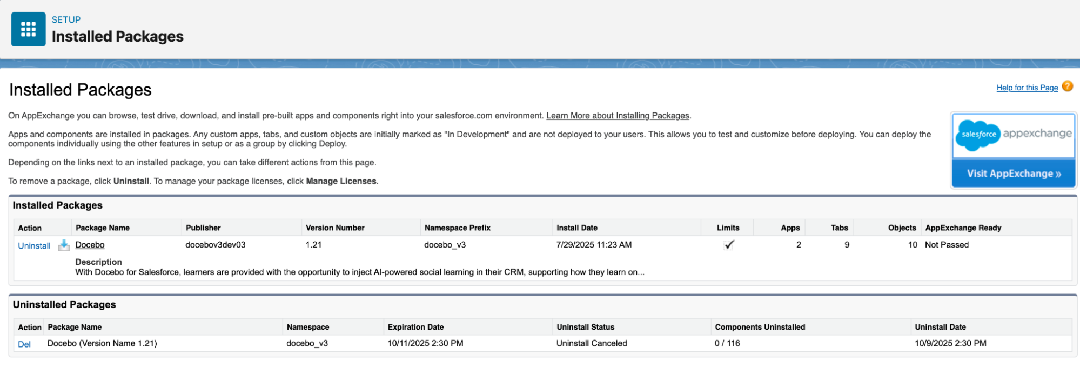This screenshot has height=367, width=1080.
Task: Delete the uninstalled Docebo package entry with Del
Action: pos(24,344)
